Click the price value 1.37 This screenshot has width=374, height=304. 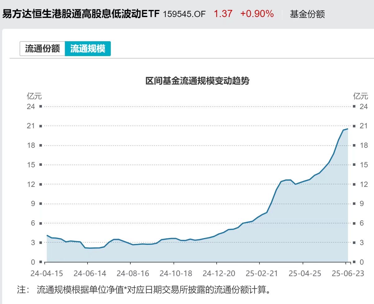(223, 14)
